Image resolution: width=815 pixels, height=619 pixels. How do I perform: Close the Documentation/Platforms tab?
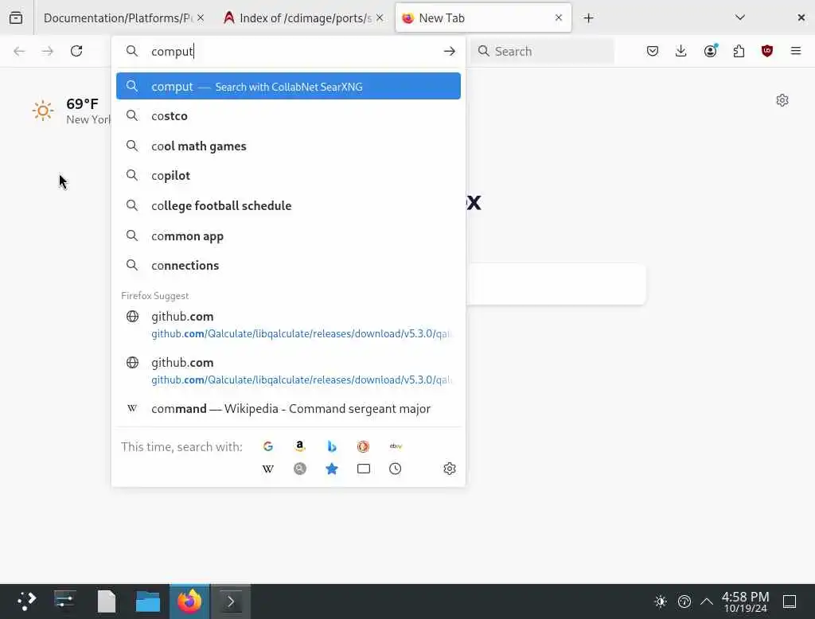201,18
